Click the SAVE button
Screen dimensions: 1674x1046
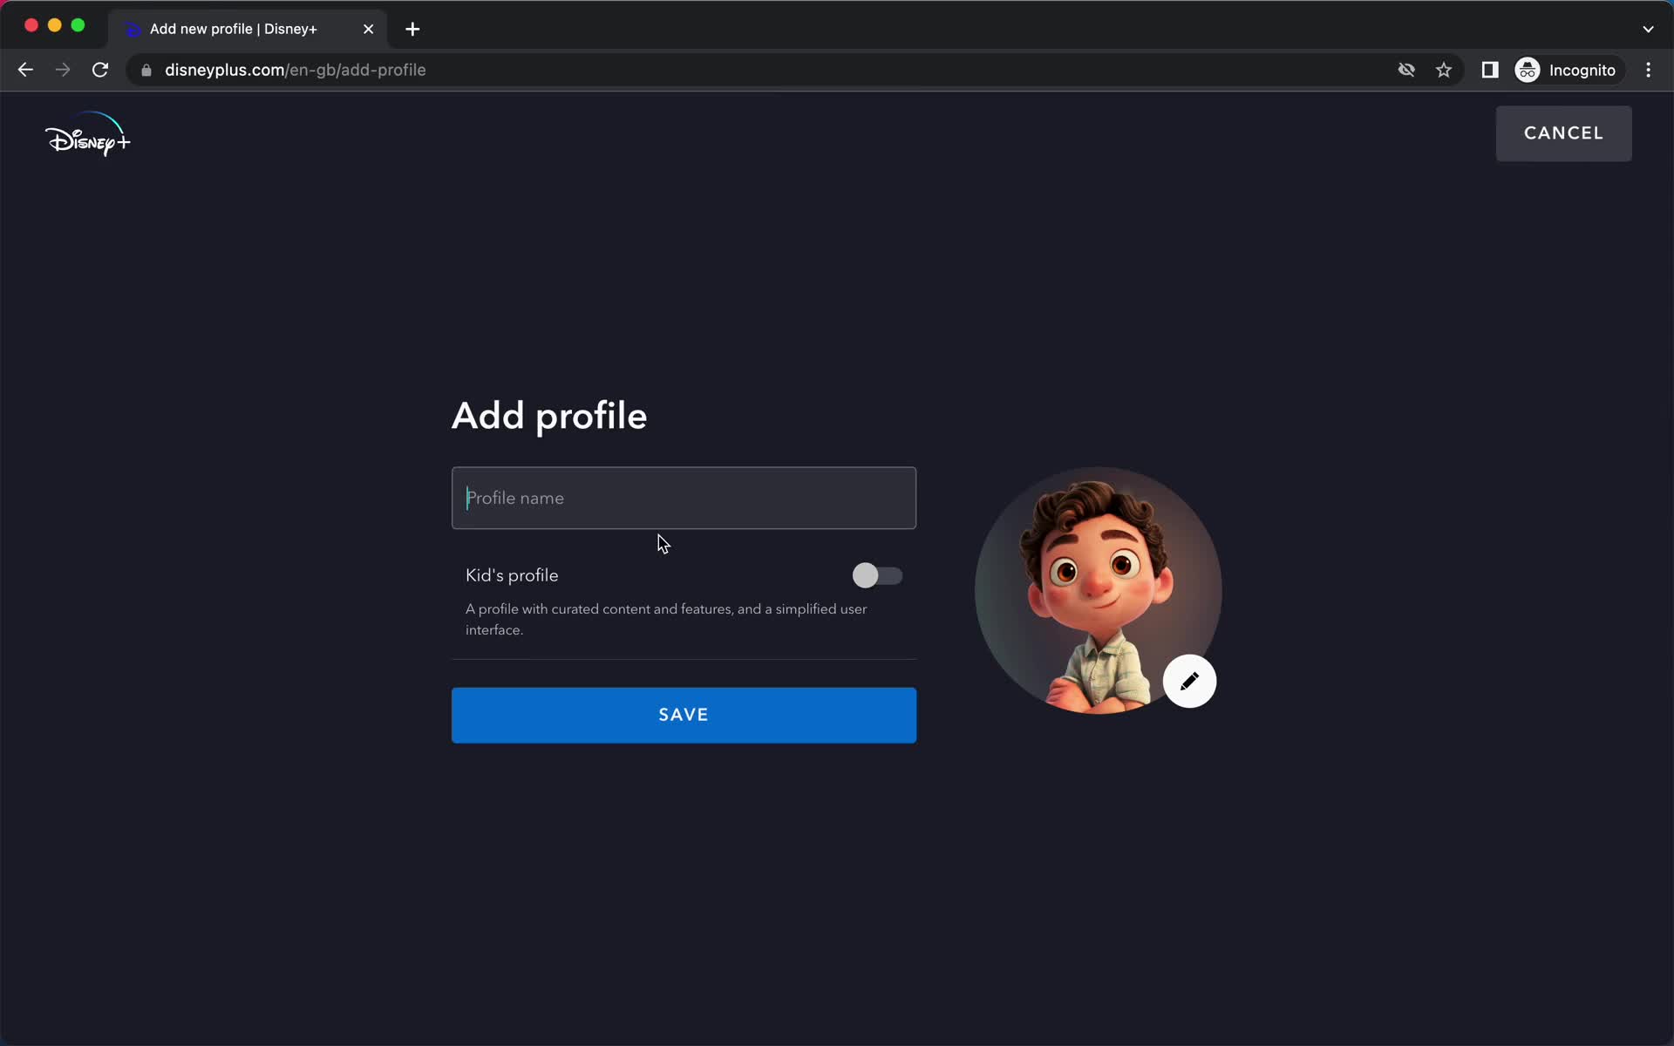pyautogui.click(x=684, y=715)
